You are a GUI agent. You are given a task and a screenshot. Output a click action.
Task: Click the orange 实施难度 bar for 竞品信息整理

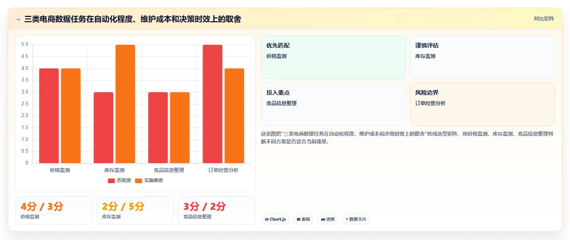[x=180, y=128]
